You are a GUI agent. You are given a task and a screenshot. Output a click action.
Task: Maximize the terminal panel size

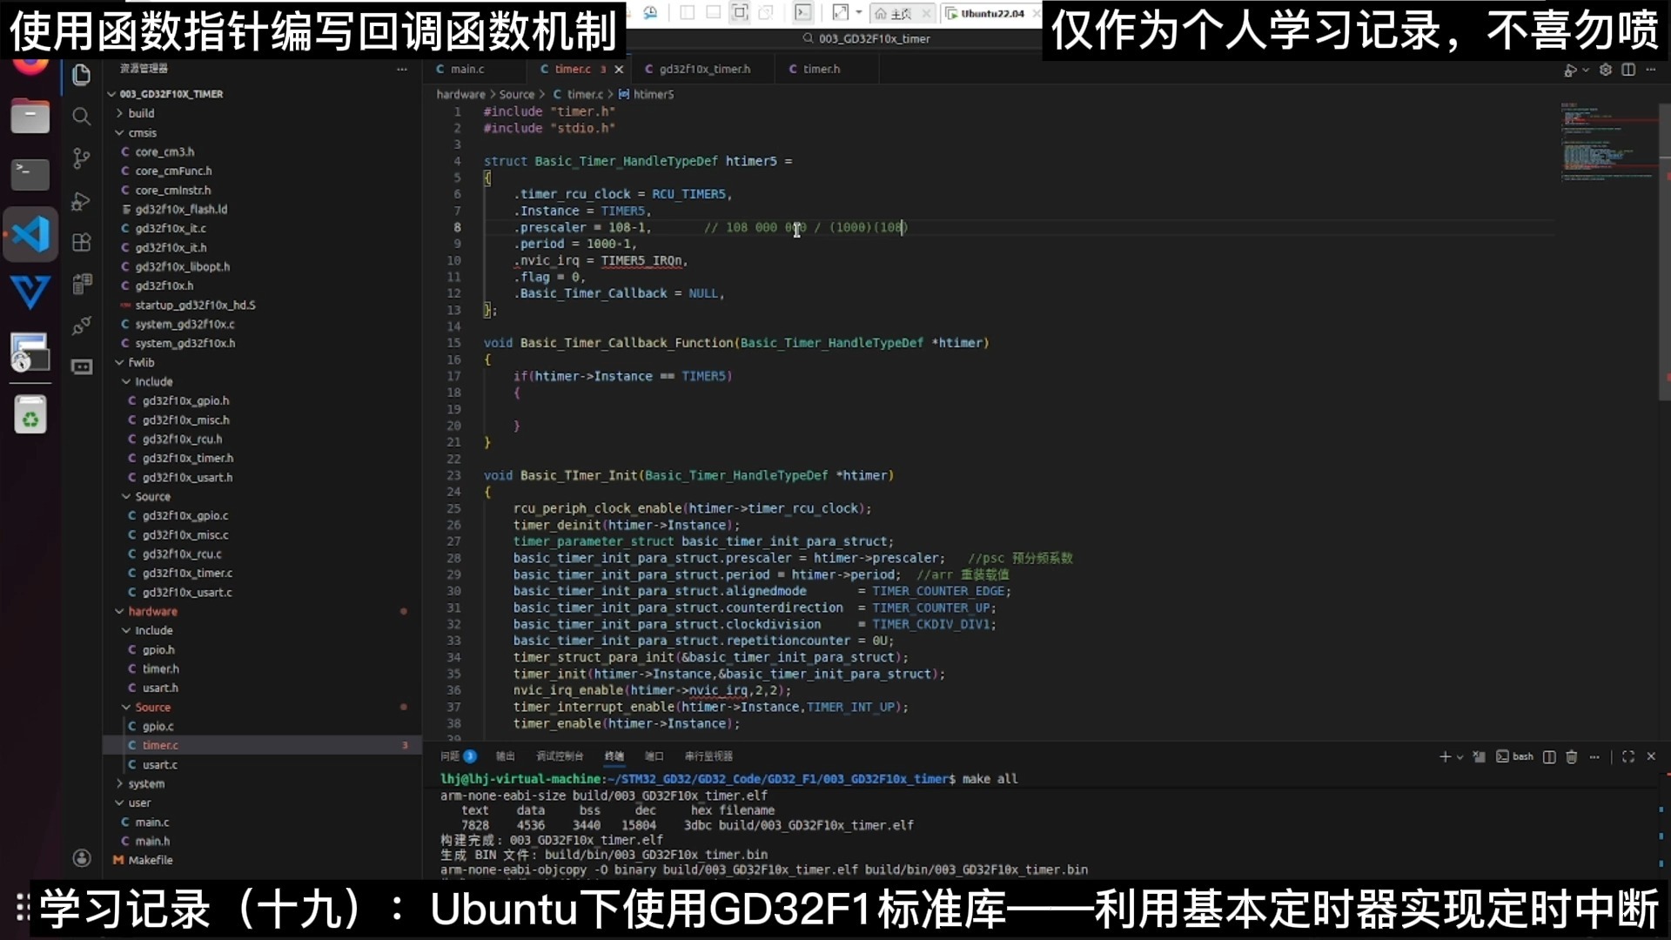pos(1628,756)
